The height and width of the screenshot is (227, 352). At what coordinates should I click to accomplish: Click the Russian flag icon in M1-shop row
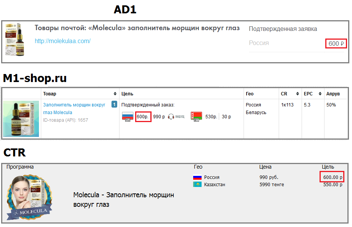point(127,116)
